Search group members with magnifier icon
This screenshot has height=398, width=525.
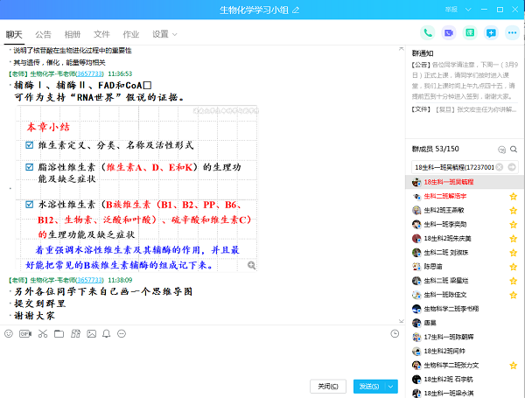pyautogui.click(x=514, y=150)
